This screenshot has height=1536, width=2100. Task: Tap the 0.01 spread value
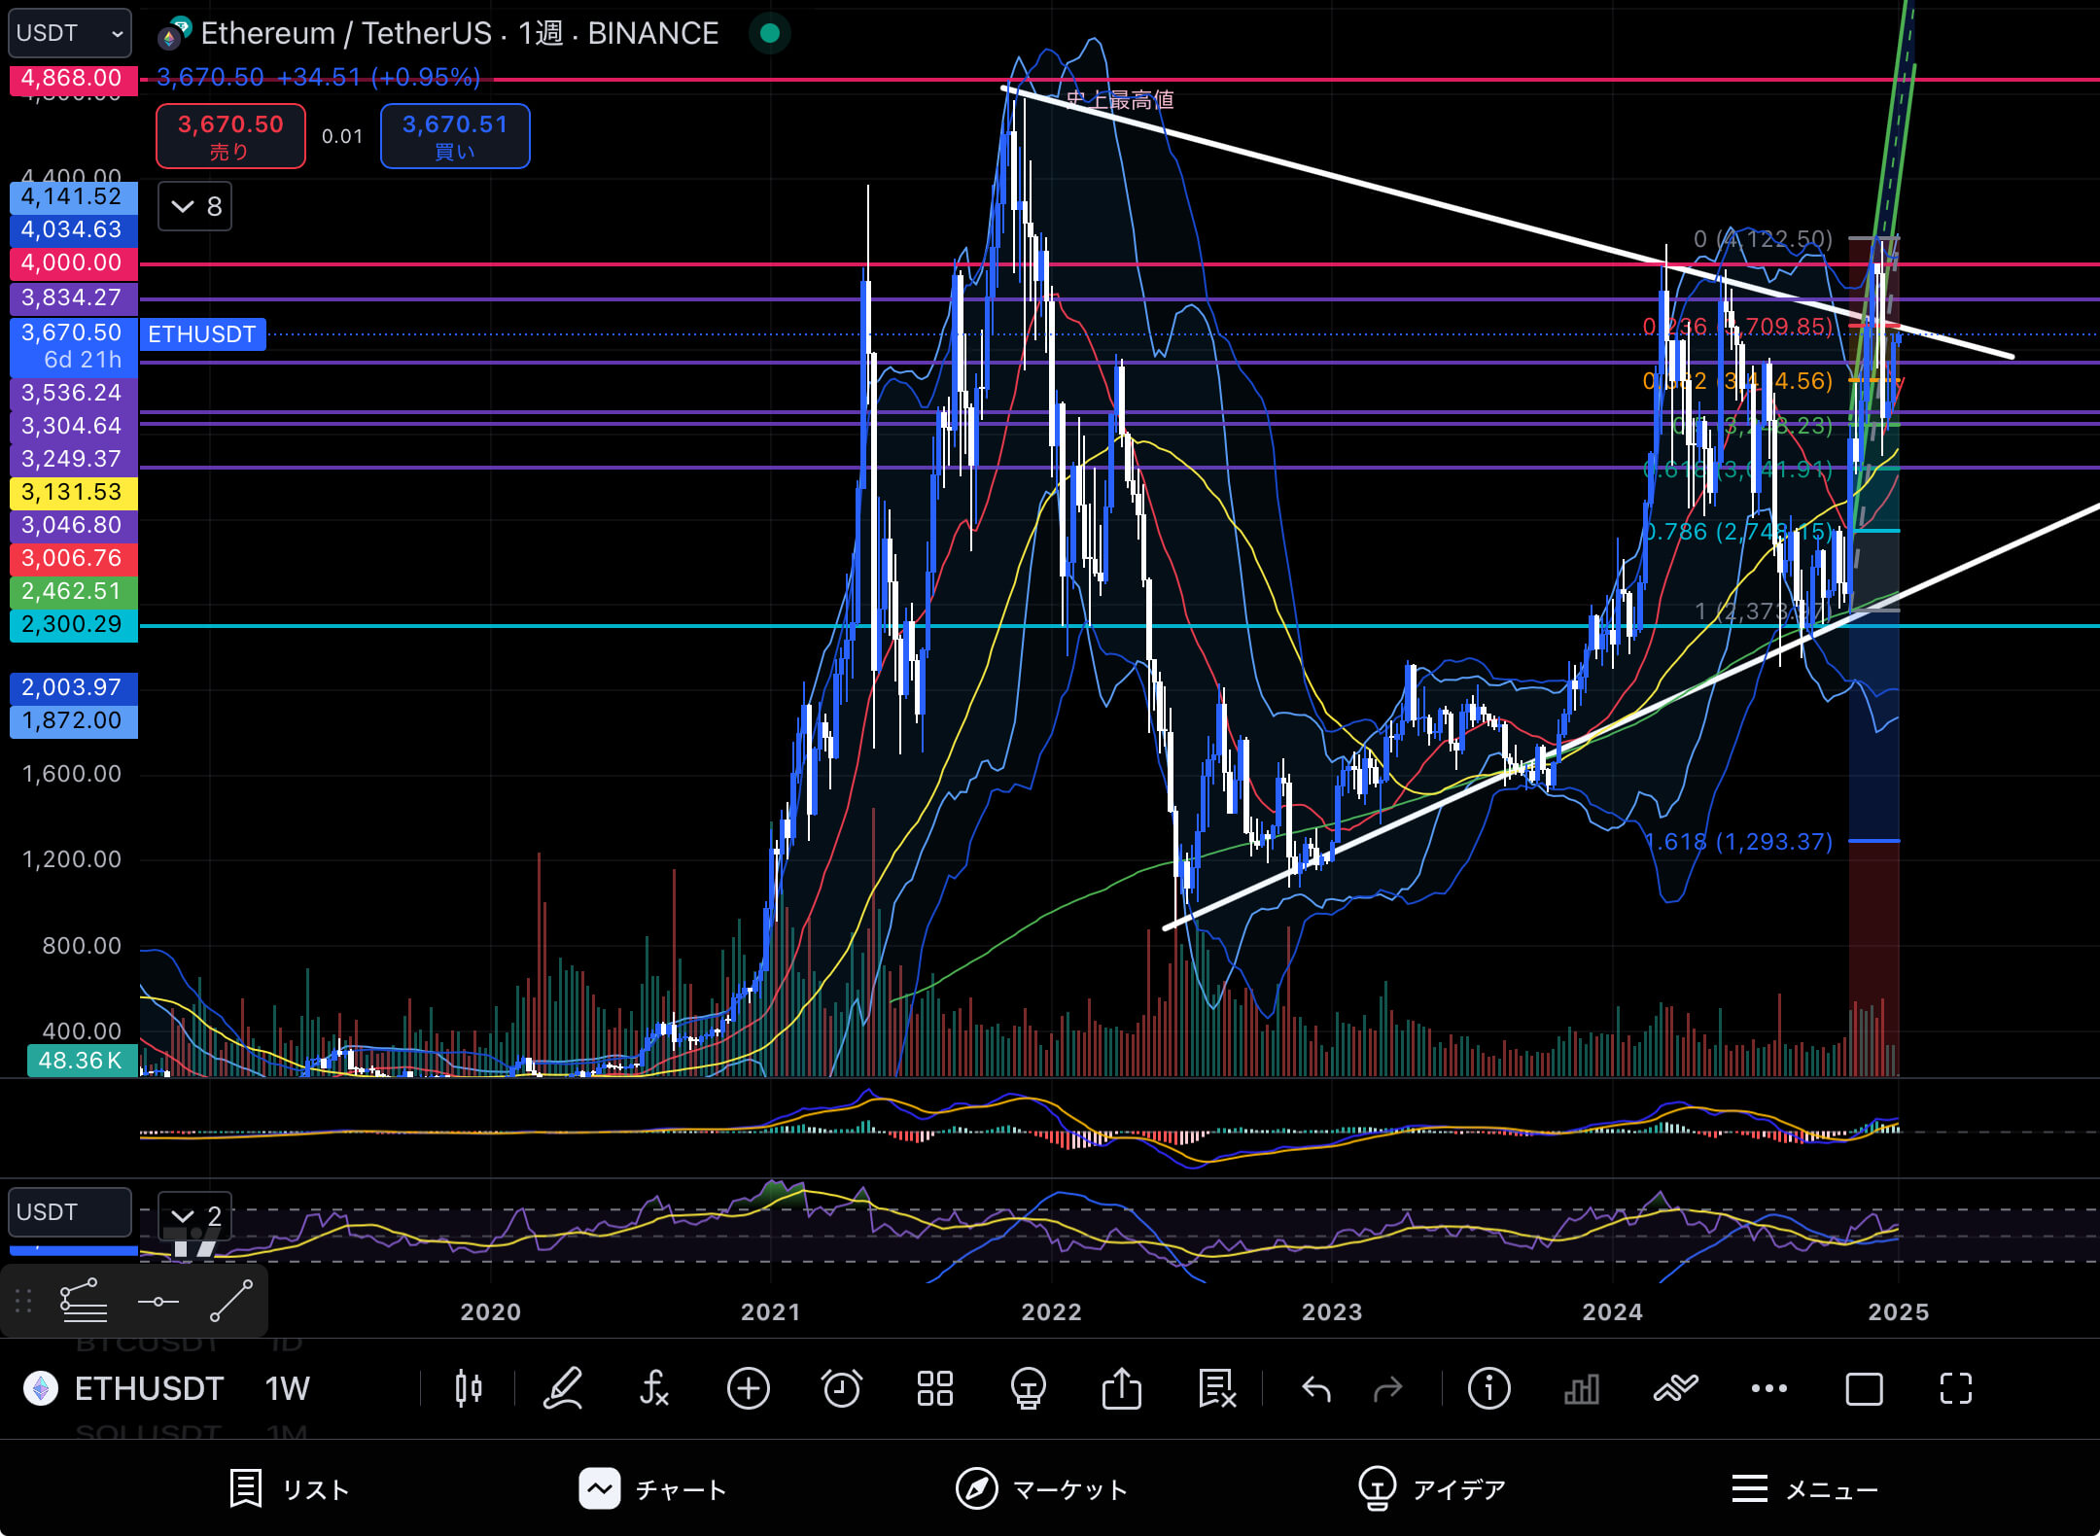(342, 137)
